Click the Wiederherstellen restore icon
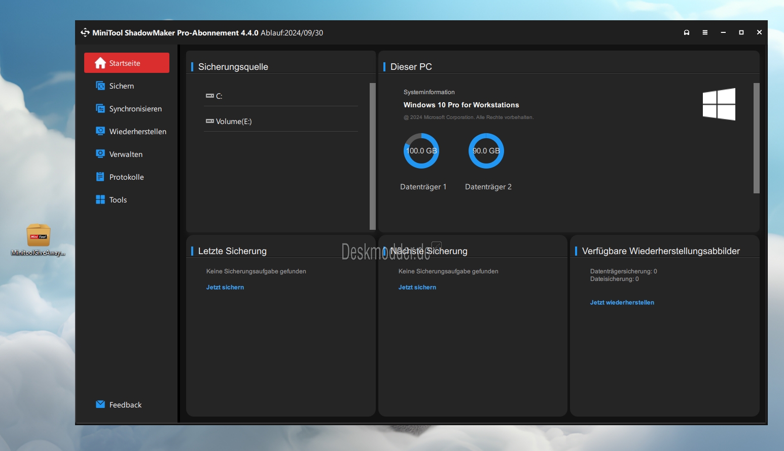The width and height of the screenshot is (784, 451). (100, 131)
